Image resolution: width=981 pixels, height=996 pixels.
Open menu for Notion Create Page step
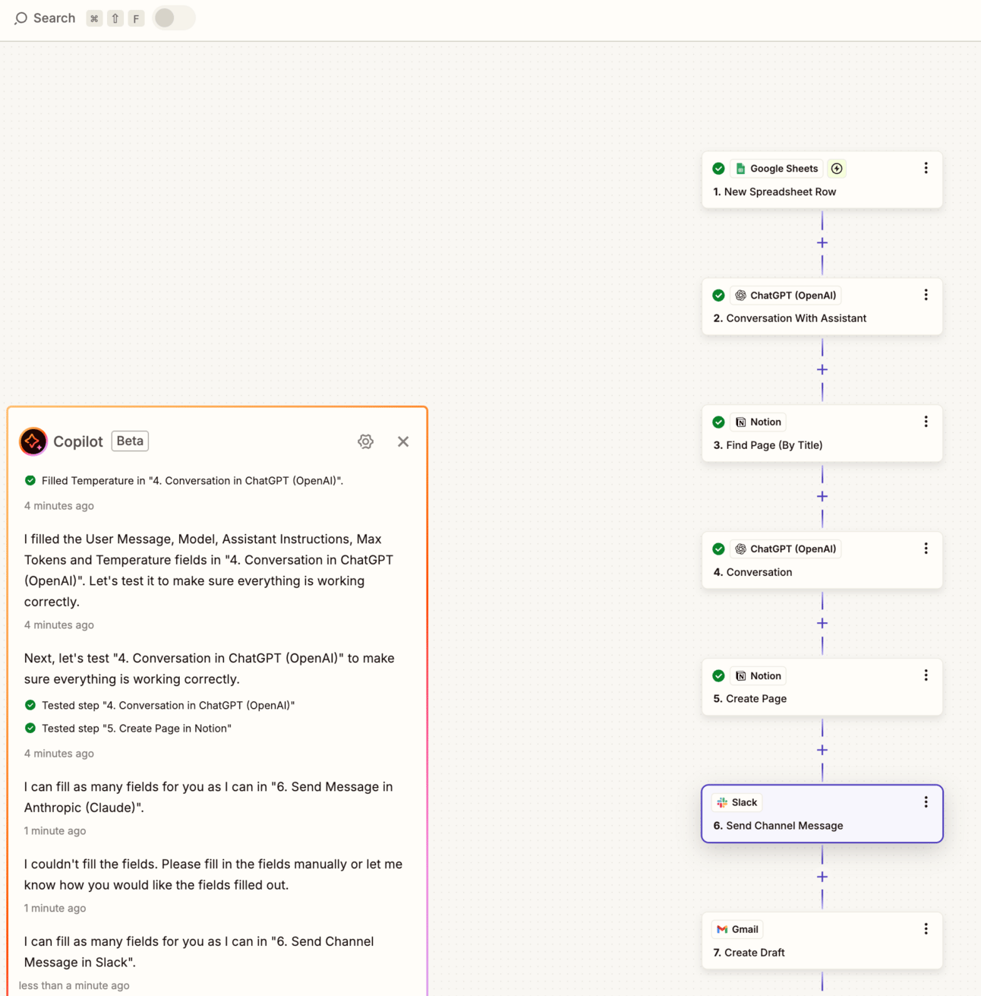coord(926,675)
